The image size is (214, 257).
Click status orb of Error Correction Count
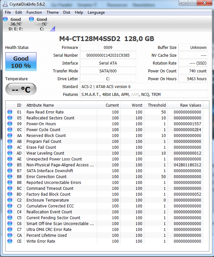coord(10,176)
